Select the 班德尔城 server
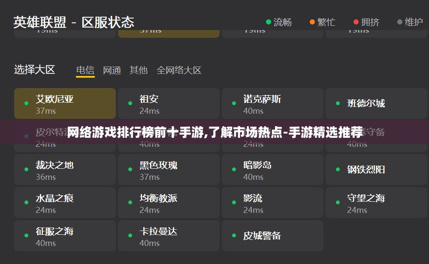Screen dimensions: 429x264 pos(377,103)
